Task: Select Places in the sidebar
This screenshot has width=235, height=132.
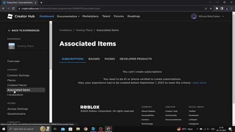Action: 11,80
